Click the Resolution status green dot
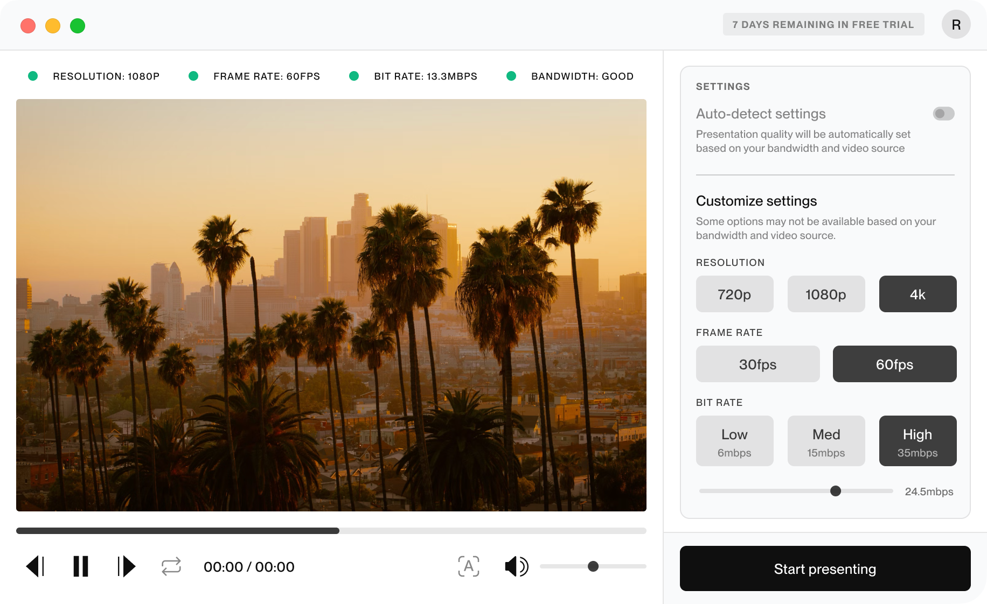This screenshot has width=987, height=604. [33, 76]
